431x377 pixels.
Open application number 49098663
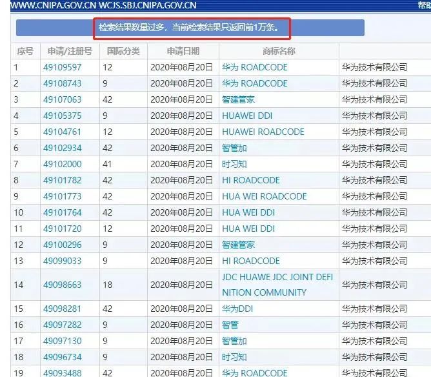[63, 285]
